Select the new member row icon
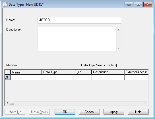Viewport: 155px width, 119px height. coord(8,77)
